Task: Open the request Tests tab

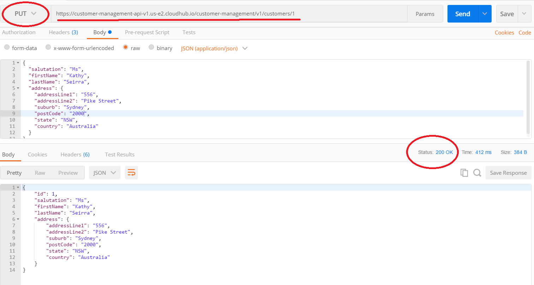Action: pyautogui.click(x=189, y=32)
